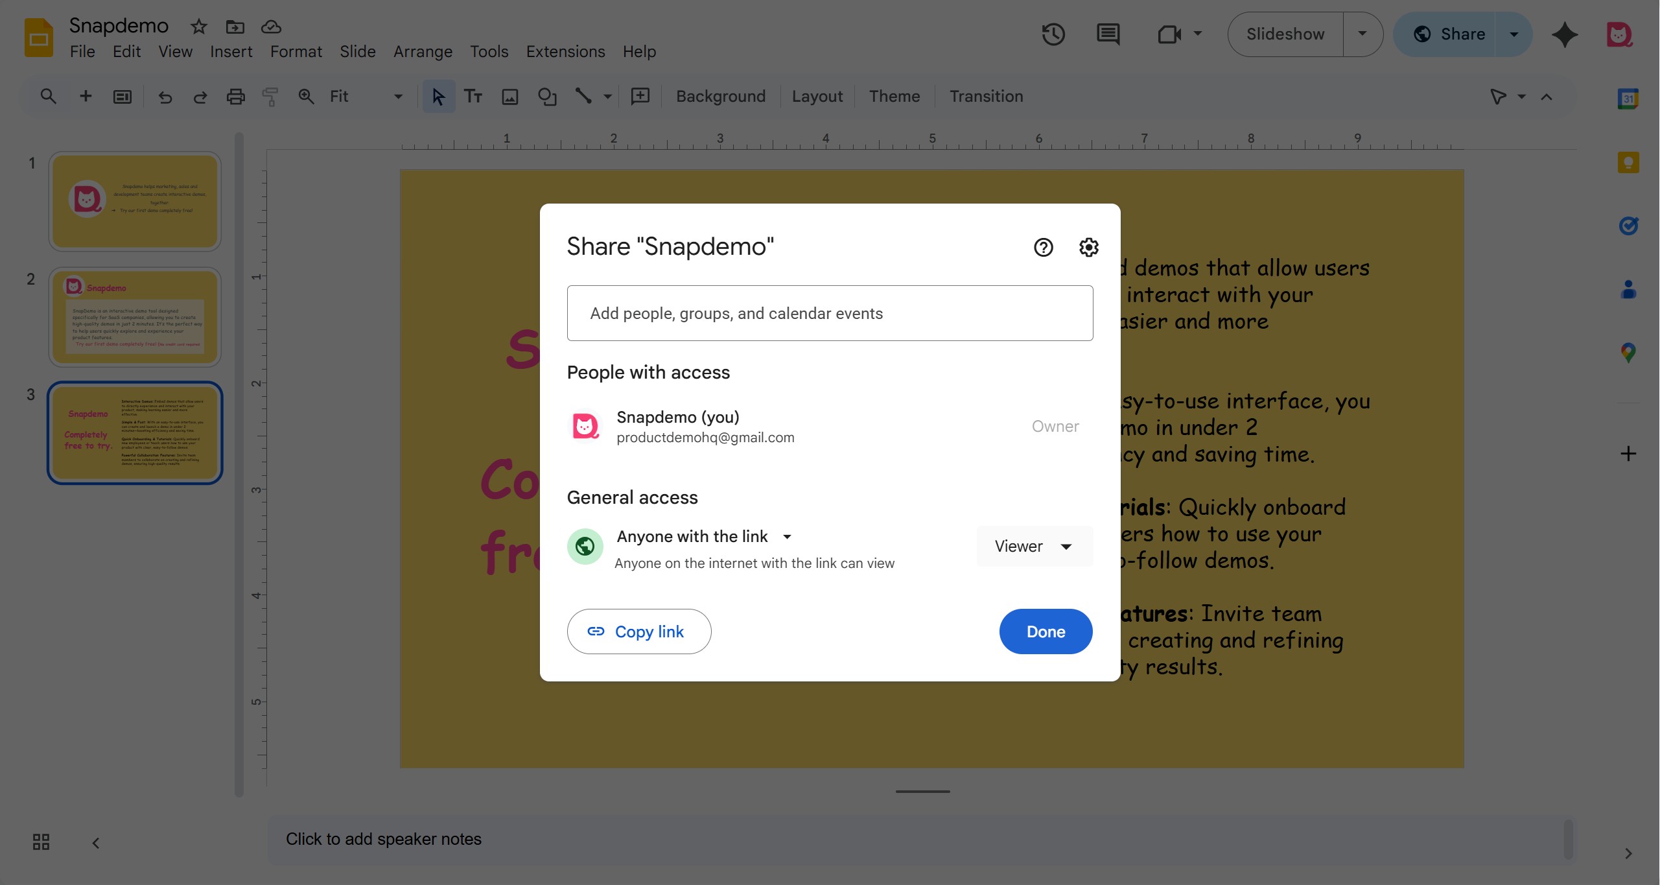Star the Snapdemo presentation

198,27
